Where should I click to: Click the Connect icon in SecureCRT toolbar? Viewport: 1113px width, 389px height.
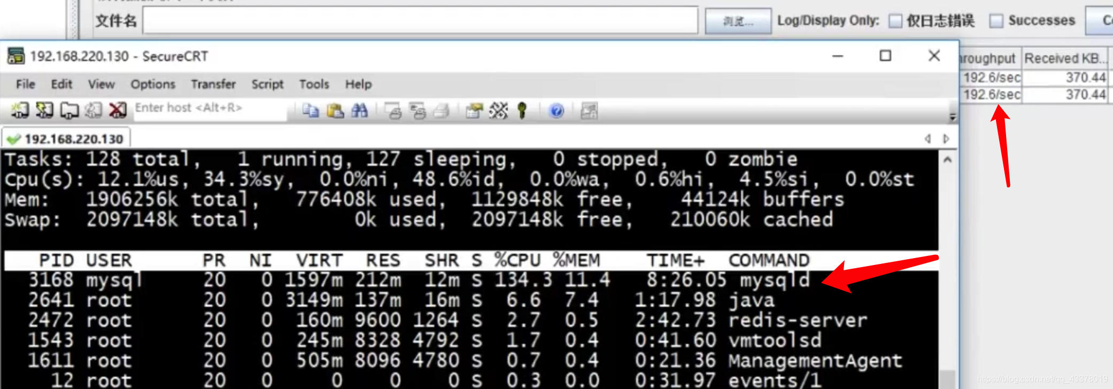tap(20, 110)
